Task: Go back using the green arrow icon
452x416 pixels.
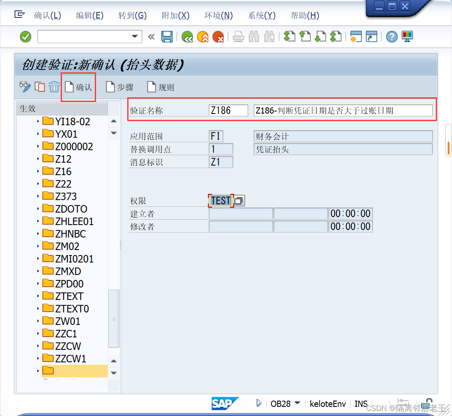Action: click(187, 37)
